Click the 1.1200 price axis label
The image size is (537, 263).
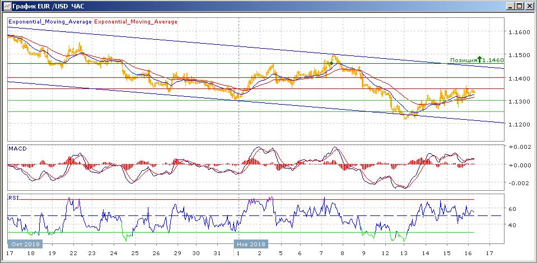(519, 124)
